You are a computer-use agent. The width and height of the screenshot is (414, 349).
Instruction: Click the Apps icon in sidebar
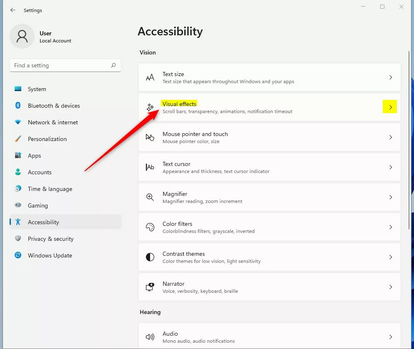pyautogui.click(x=18, y=156)
